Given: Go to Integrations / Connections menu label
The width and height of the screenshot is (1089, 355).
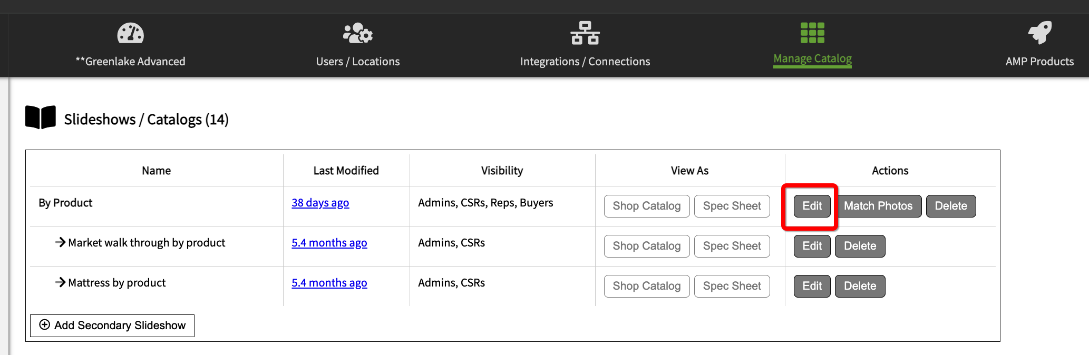Looking at the screenshot, I should (x=585, y=62).
